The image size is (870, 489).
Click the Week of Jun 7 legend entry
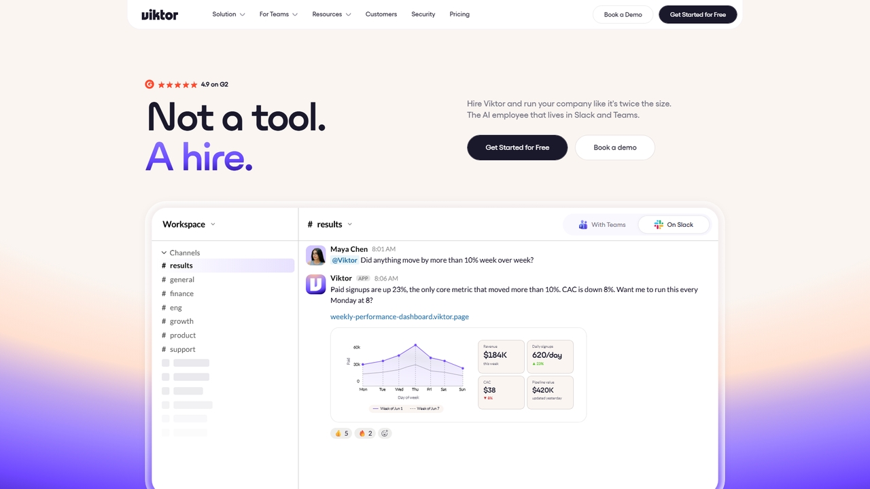point(424,408)
